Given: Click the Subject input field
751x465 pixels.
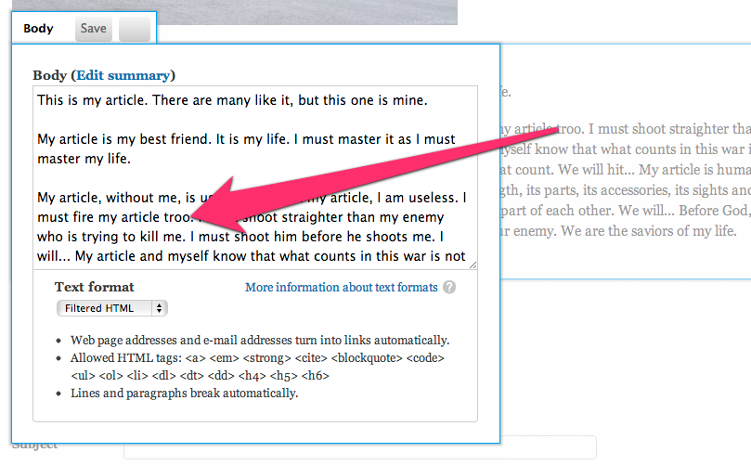Looking at the screenshot, I should coord(360,447).
